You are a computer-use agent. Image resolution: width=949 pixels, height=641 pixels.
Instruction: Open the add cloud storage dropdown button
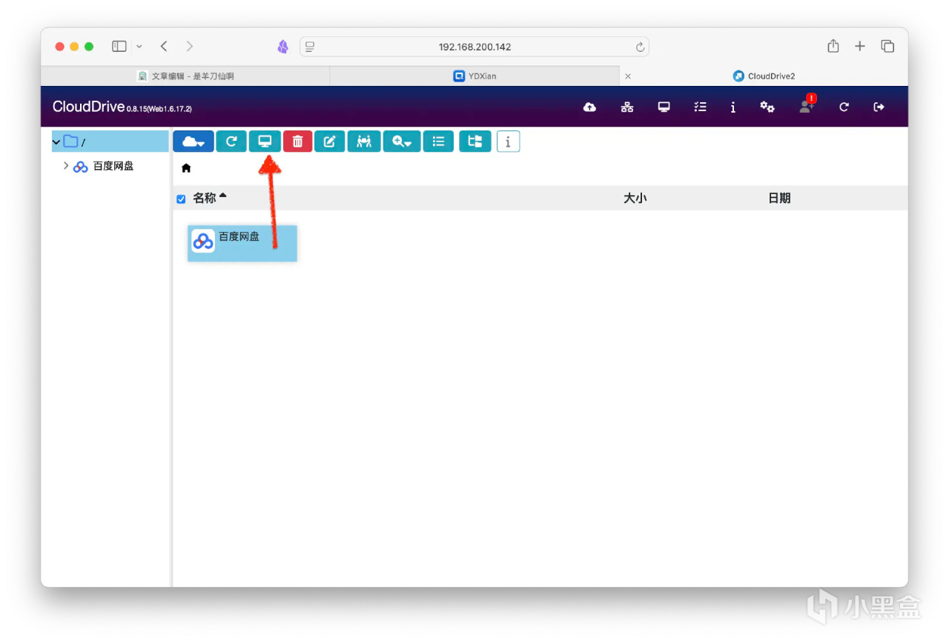[194, 142]
